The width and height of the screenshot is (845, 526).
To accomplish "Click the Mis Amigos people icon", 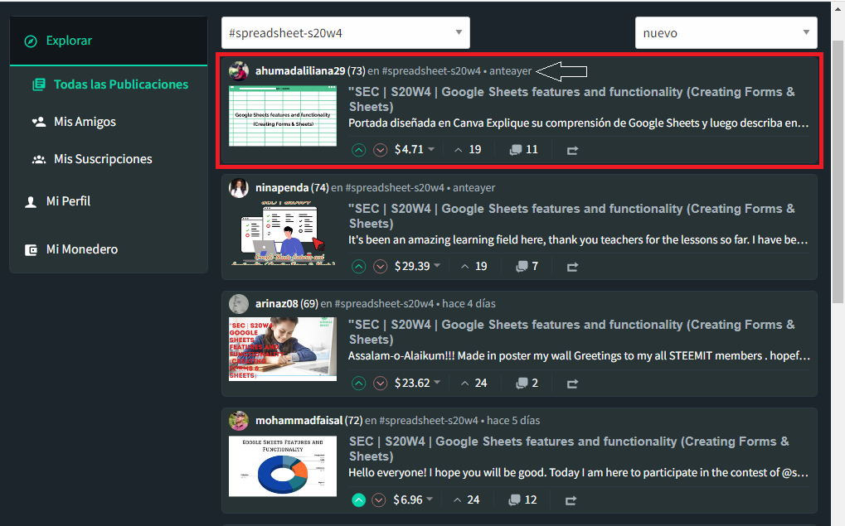I will tap(39, 123).
